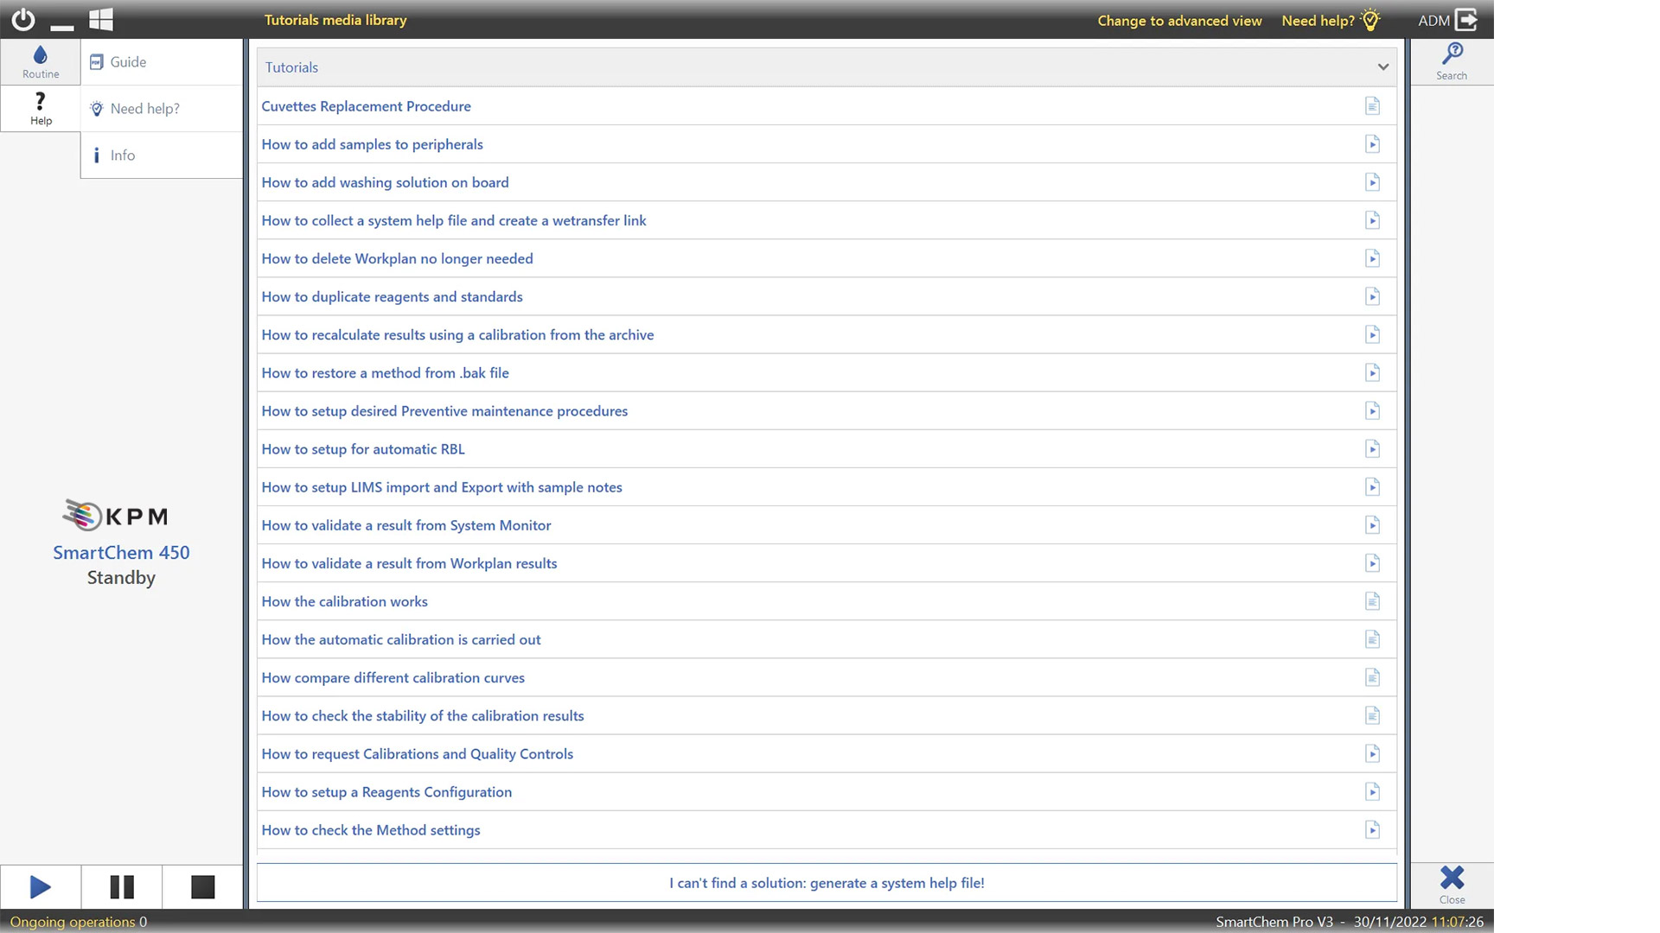This screenshot has height=933, width=1660.
Task: Click the ADM logout icon
Action: coord(1466,20)
